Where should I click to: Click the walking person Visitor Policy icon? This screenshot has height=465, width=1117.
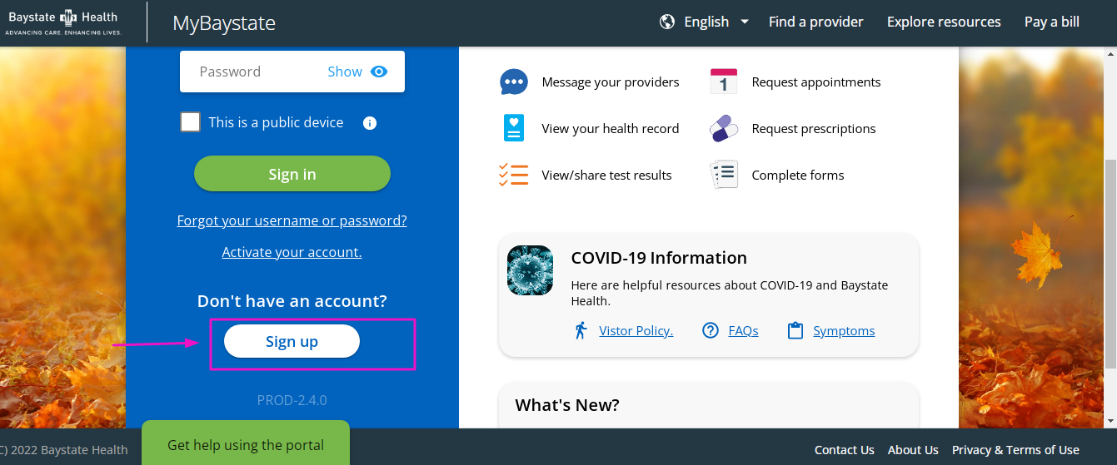pyautogui.click(x=581, y=330)
